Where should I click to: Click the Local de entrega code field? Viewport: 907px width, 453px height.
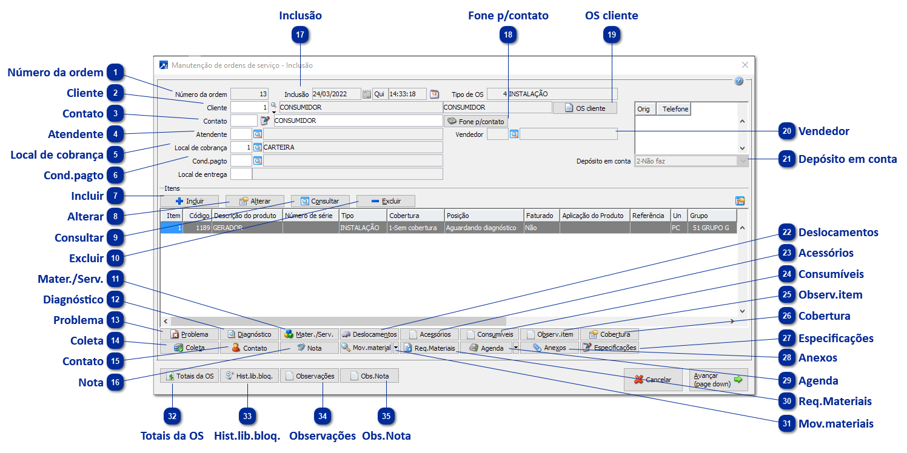click(241, 174)
